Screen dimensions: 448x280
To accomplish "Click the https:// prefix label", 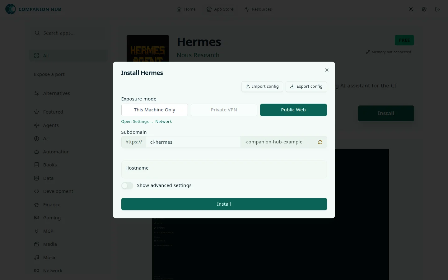I will click(x=134, y=142).
